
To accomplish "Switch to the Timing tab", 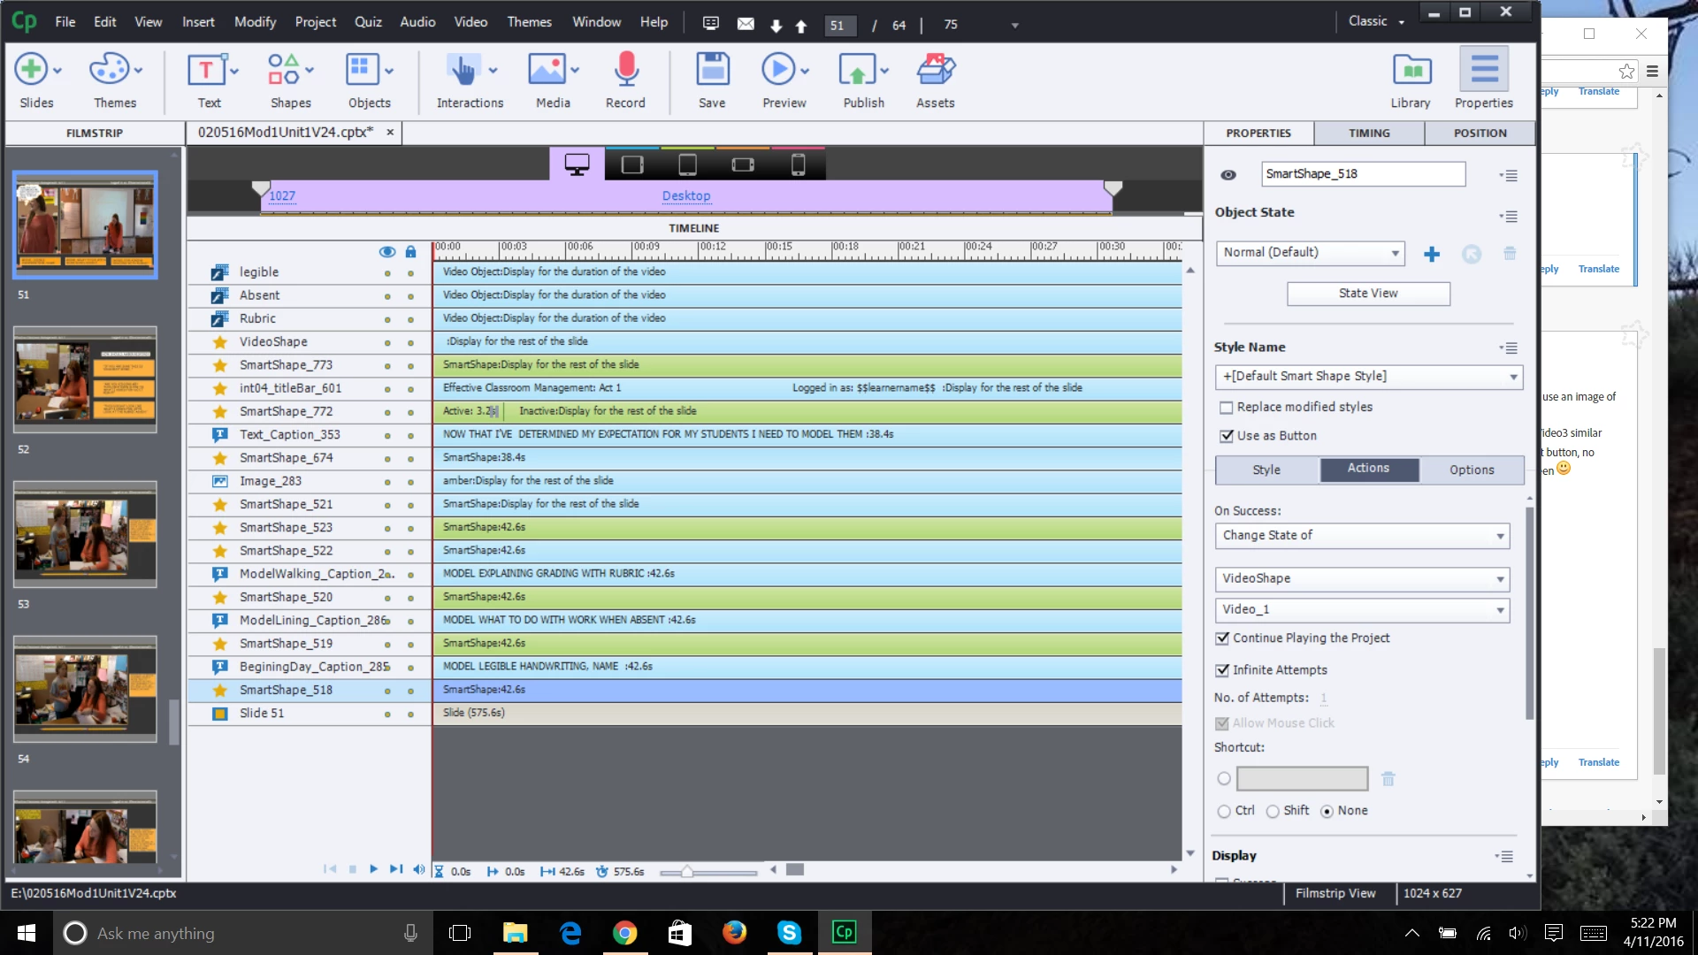I will pyautogui.click(x=1369, y=134).
